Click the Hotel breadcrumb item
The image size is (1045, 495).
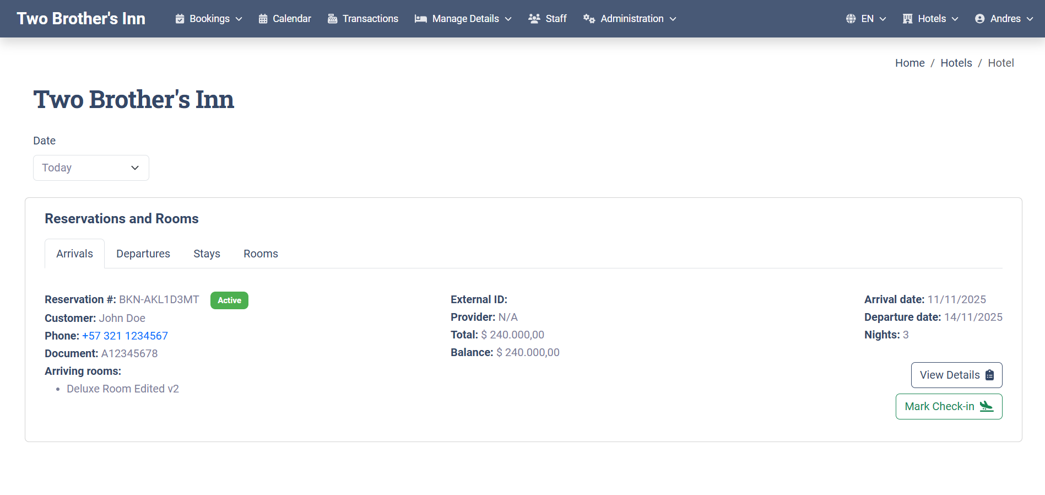click(1000, 63)
